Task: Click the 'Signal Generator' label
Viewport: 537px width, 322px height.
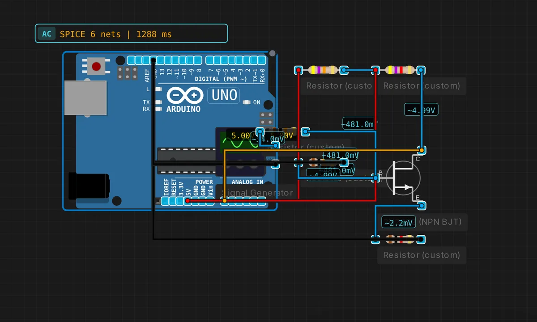Action: (x=258, y=193)
